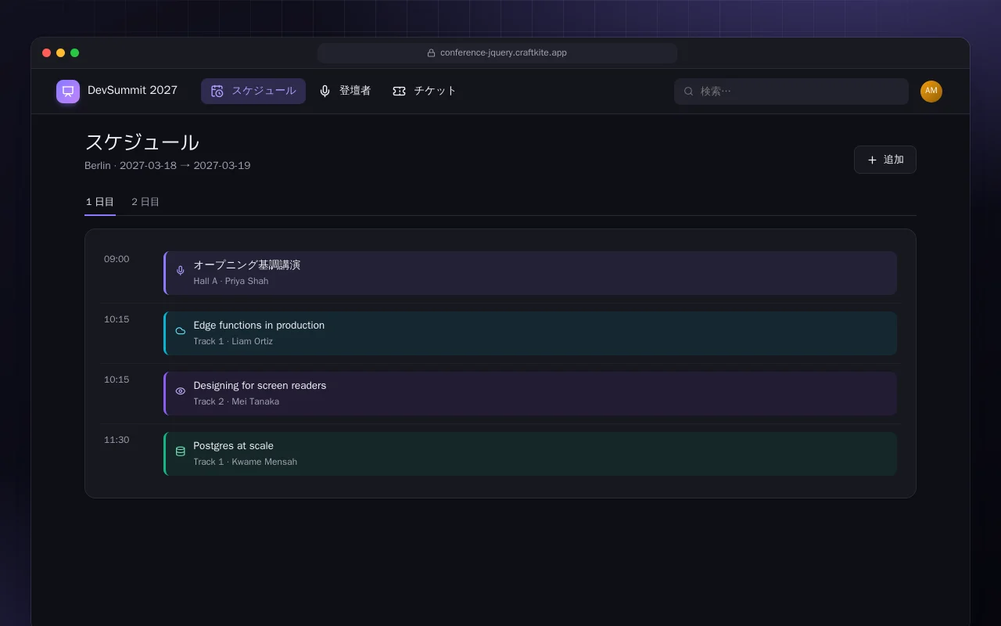Switch to the 1日目 tab
The width and height of the screenshot is (1001, 626).
tap(100, 202)
